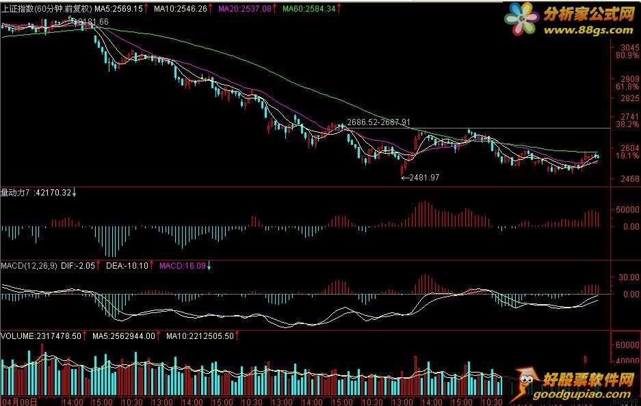641x406 pixels.
Task: Select the 量动力7 :42170.32 indicator label
Action: point(36,192)
